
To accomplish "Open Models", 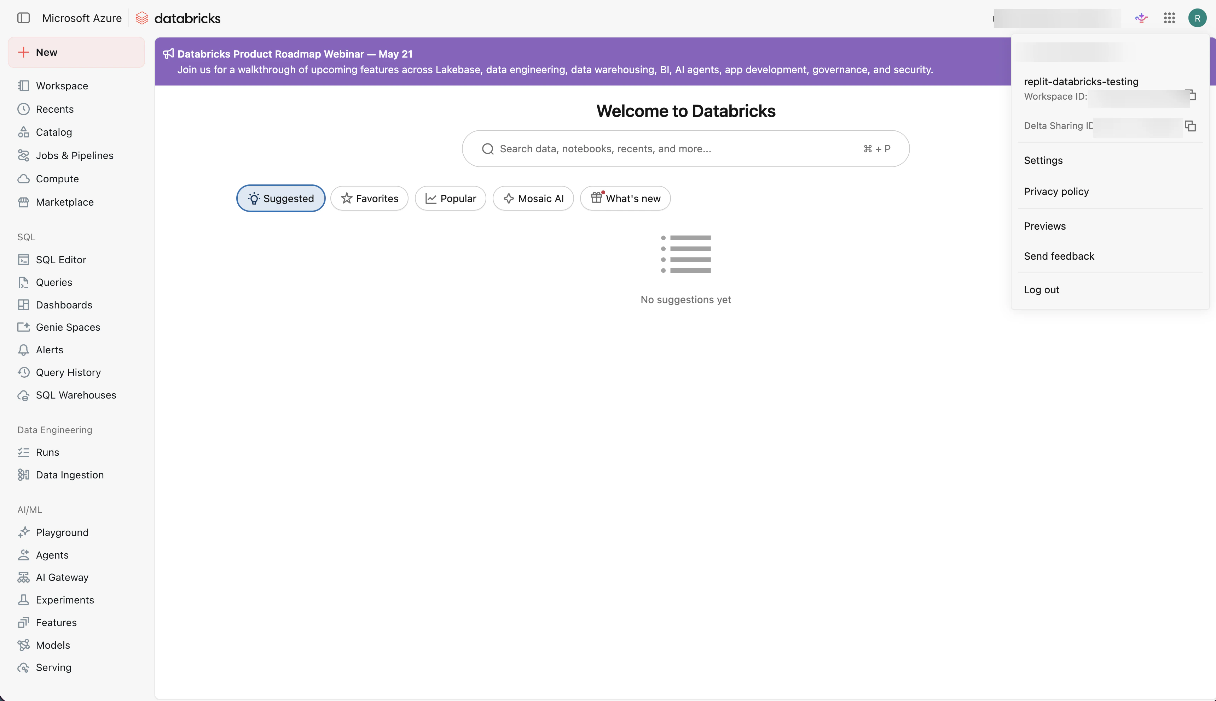I will point(76,645).
